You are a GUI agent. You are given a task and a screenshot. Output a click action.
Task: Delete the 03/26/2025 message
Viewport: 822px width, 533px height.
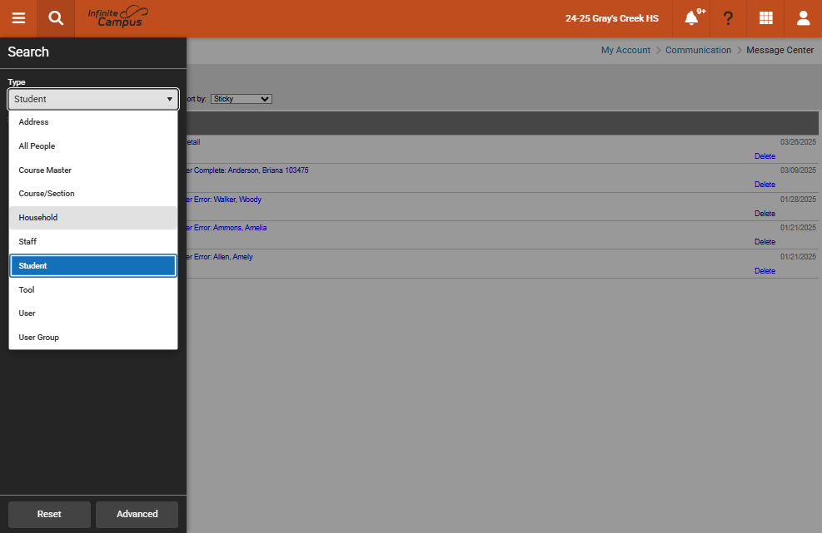pyautogui.click(x=765, y=156)
